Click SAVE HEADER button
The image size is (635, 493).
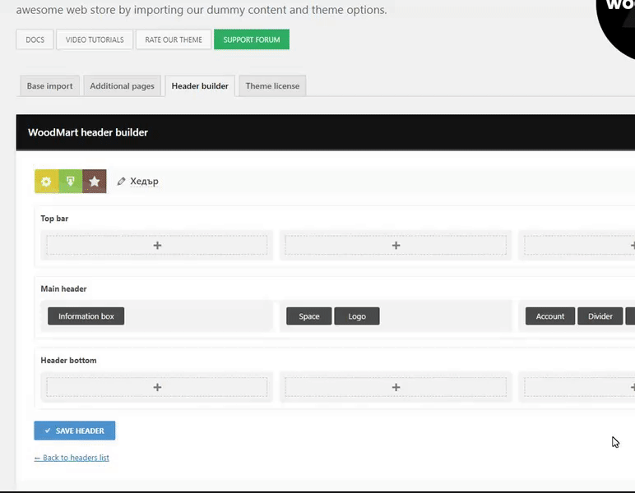tap(75, 431)
